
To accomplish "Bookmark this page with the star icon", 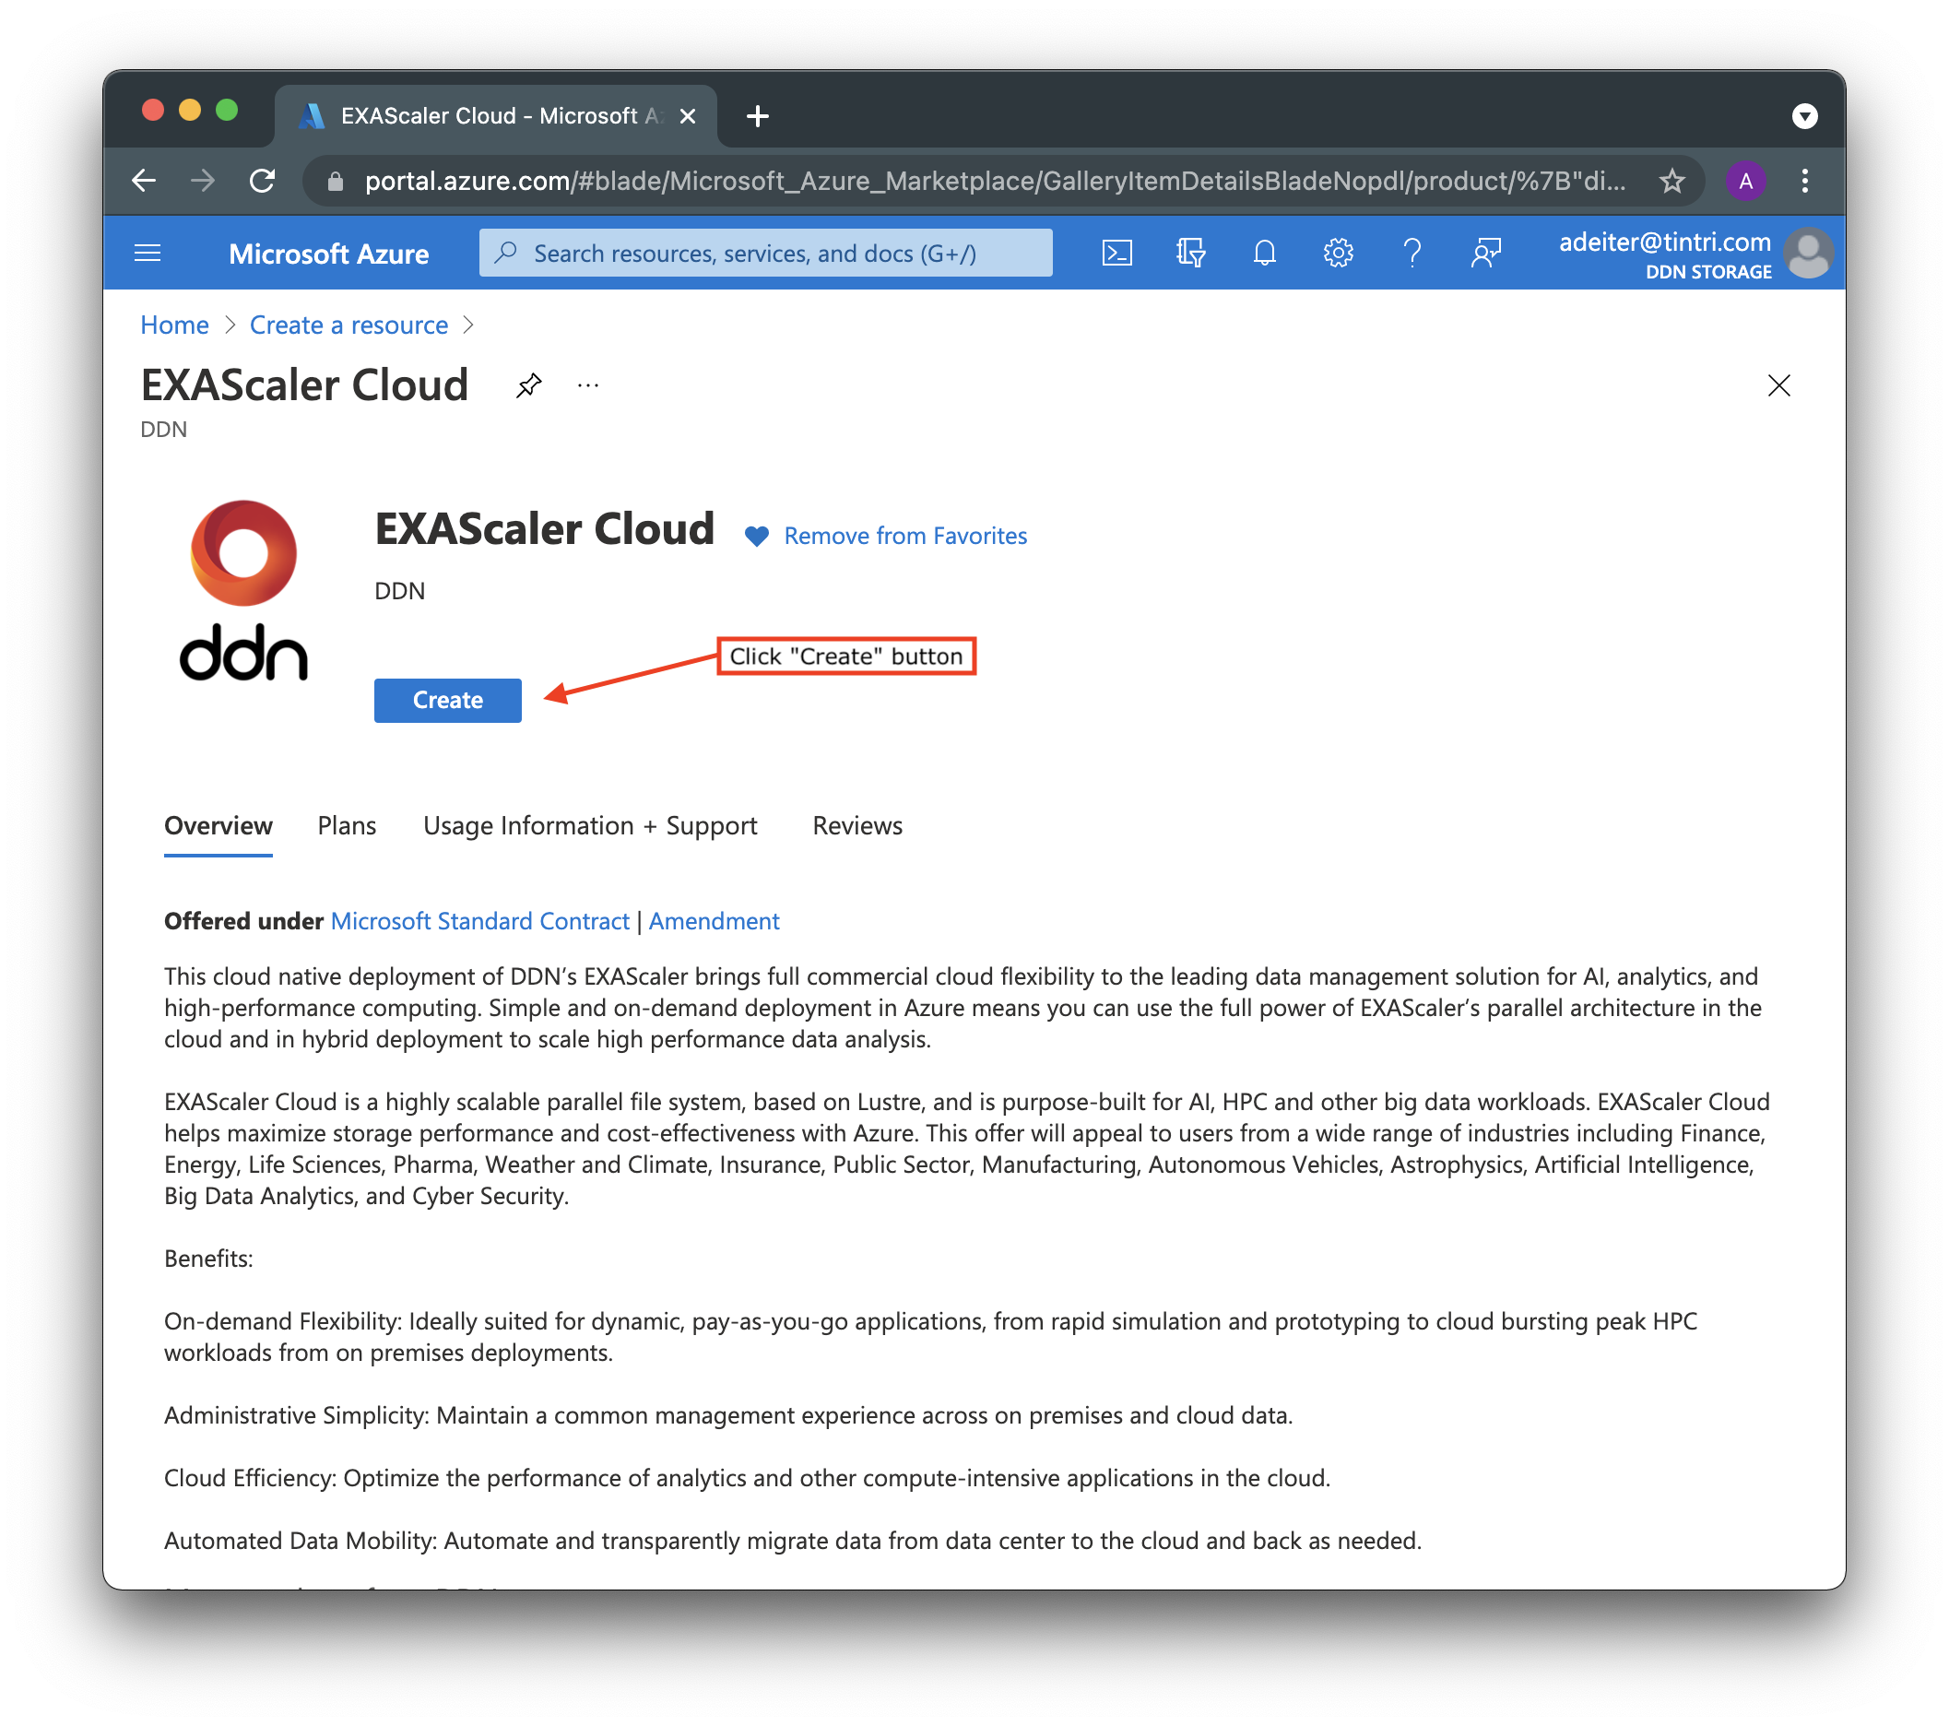I will tap(1671, 182).
